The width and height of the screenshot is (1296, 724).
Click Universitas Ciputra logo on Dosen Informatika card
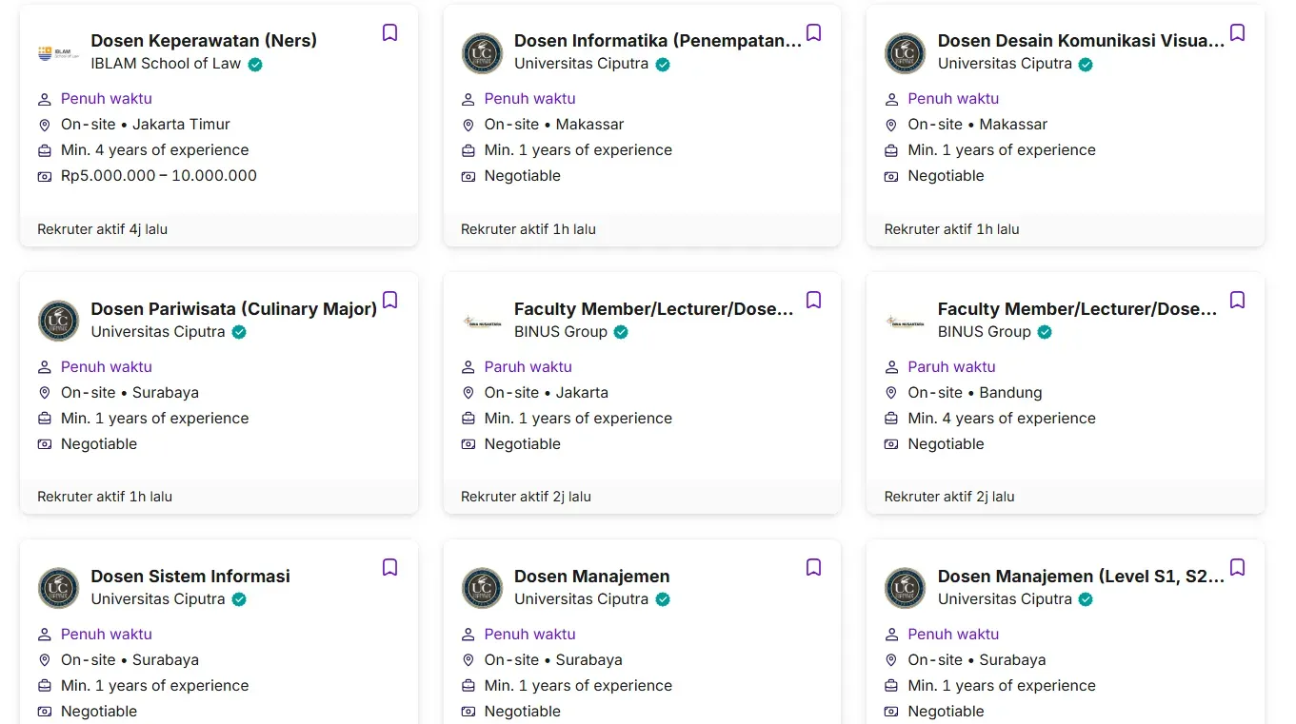click(482, 53)
